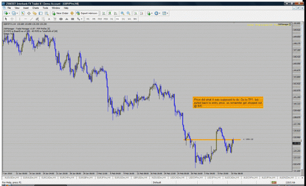Image resolution: width=306 pixels, height=186 pixels.
Task: Switch to the EURGBPm,H4 chart tab
Action: (85, 178)
